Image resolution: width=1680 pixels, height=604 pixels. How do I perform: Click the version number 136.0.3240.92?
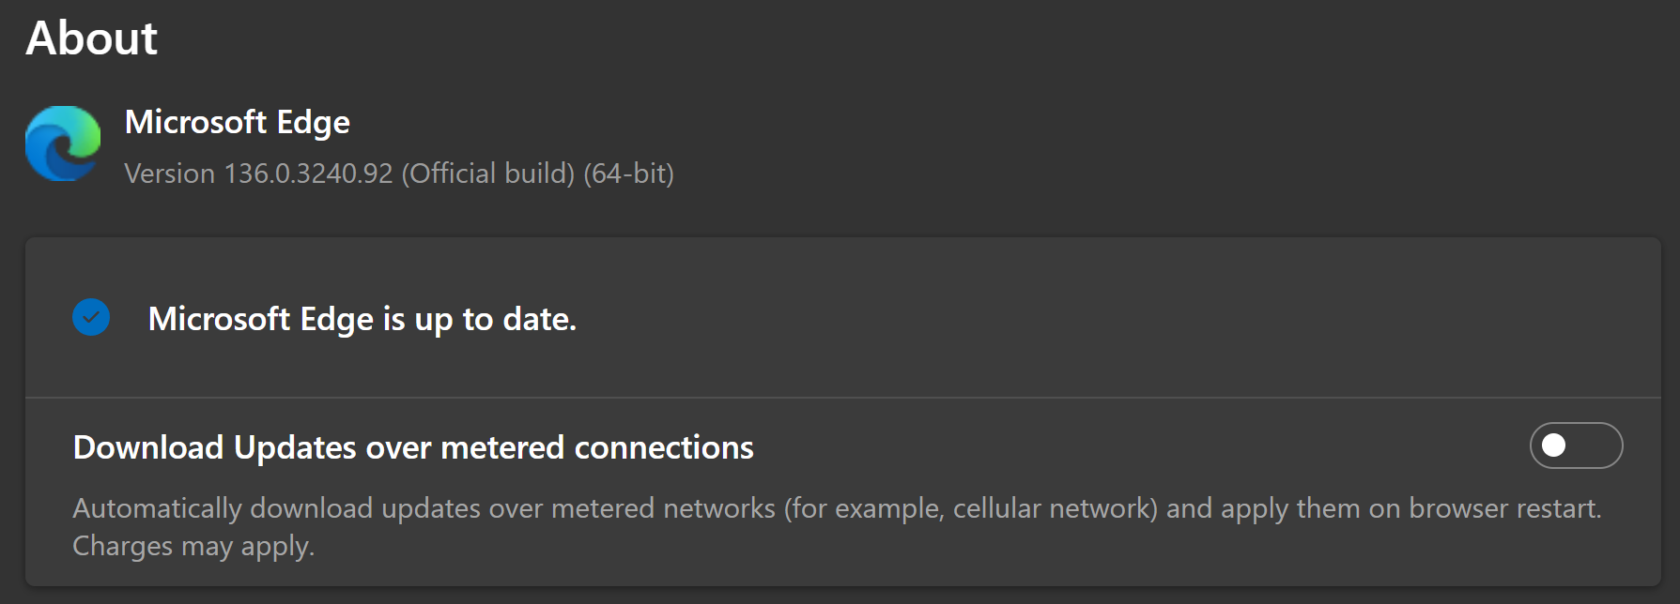click(308, 174)
